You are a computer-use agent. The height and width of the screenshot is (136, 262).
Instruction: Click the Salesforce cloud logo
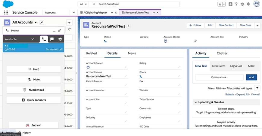tap(8, 4)
